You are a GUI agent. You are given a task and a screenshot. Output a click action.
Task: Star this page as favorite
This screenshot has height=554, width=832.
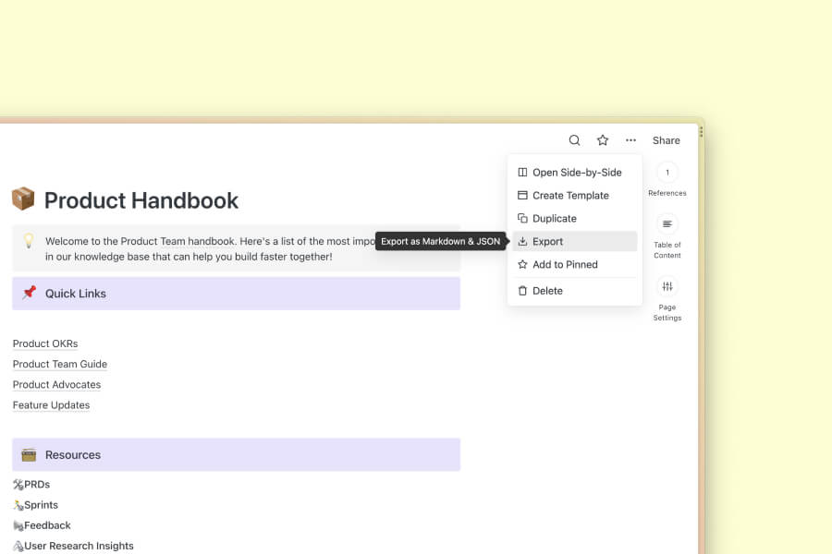click(x=603, y=140)
